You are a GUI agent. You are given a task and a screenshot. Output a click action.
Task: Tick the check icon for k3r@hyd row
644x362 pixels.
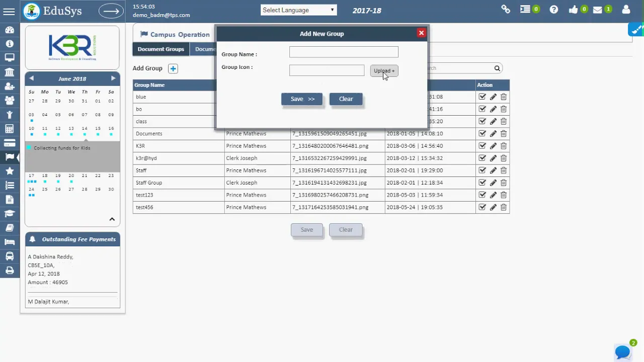[482, 158]
